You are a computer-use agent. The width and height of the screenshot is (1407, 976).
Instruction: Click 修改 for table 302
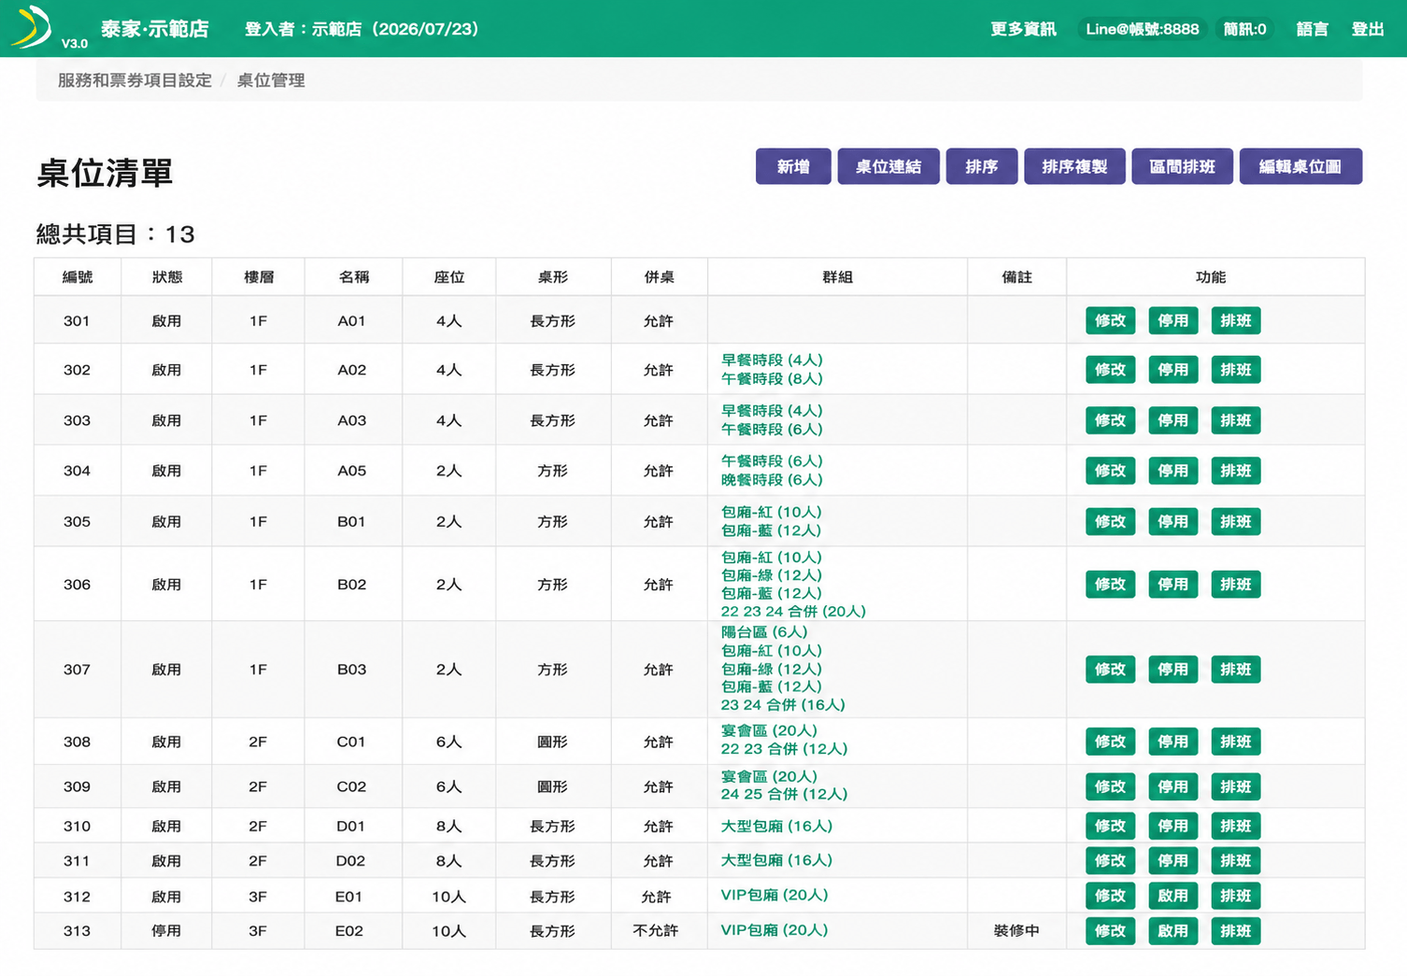pyautogui.click(x=1110, y=370)
